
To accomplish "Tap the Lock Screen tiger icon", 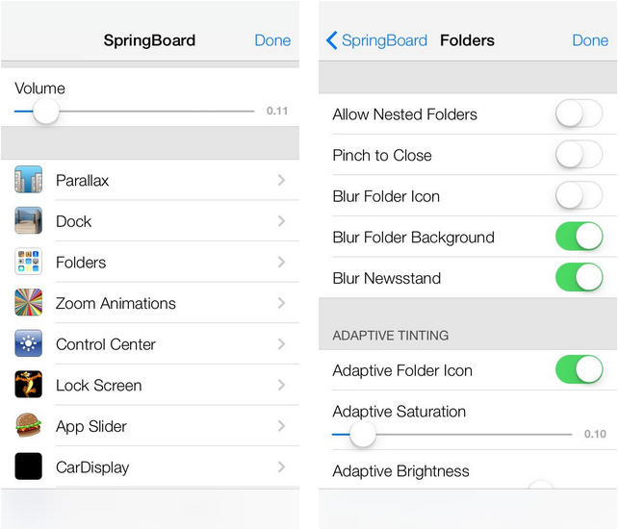I will pyautogui.click(x=29, y=385).
